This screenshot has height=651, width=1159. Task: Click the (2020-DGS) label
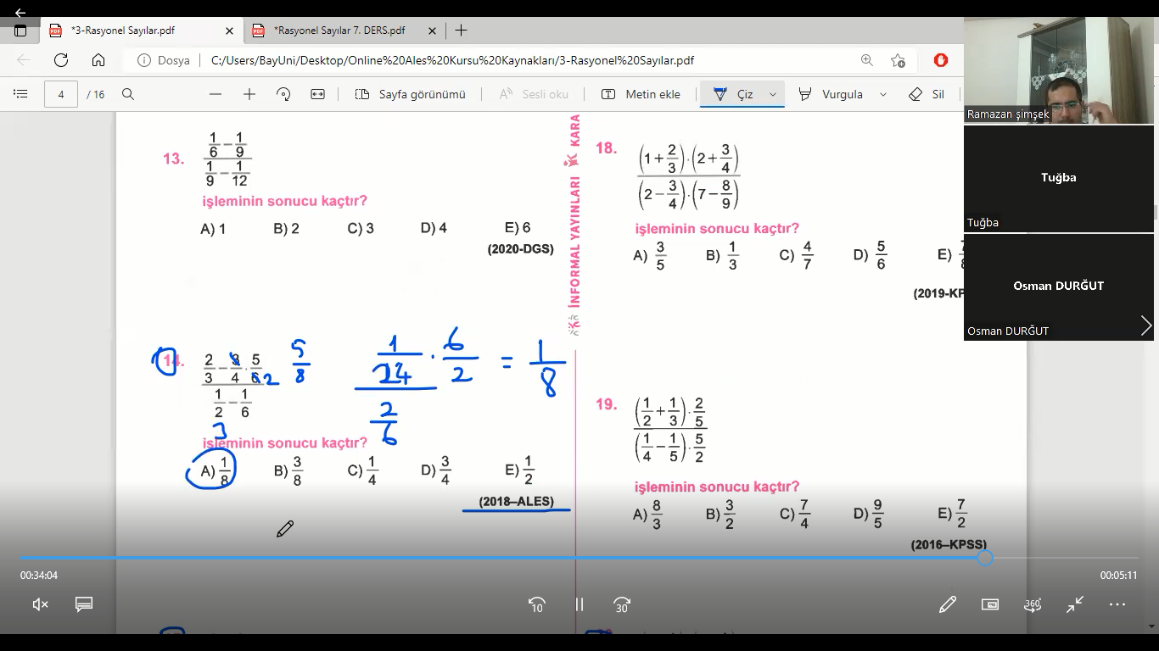tap(520, 249)
